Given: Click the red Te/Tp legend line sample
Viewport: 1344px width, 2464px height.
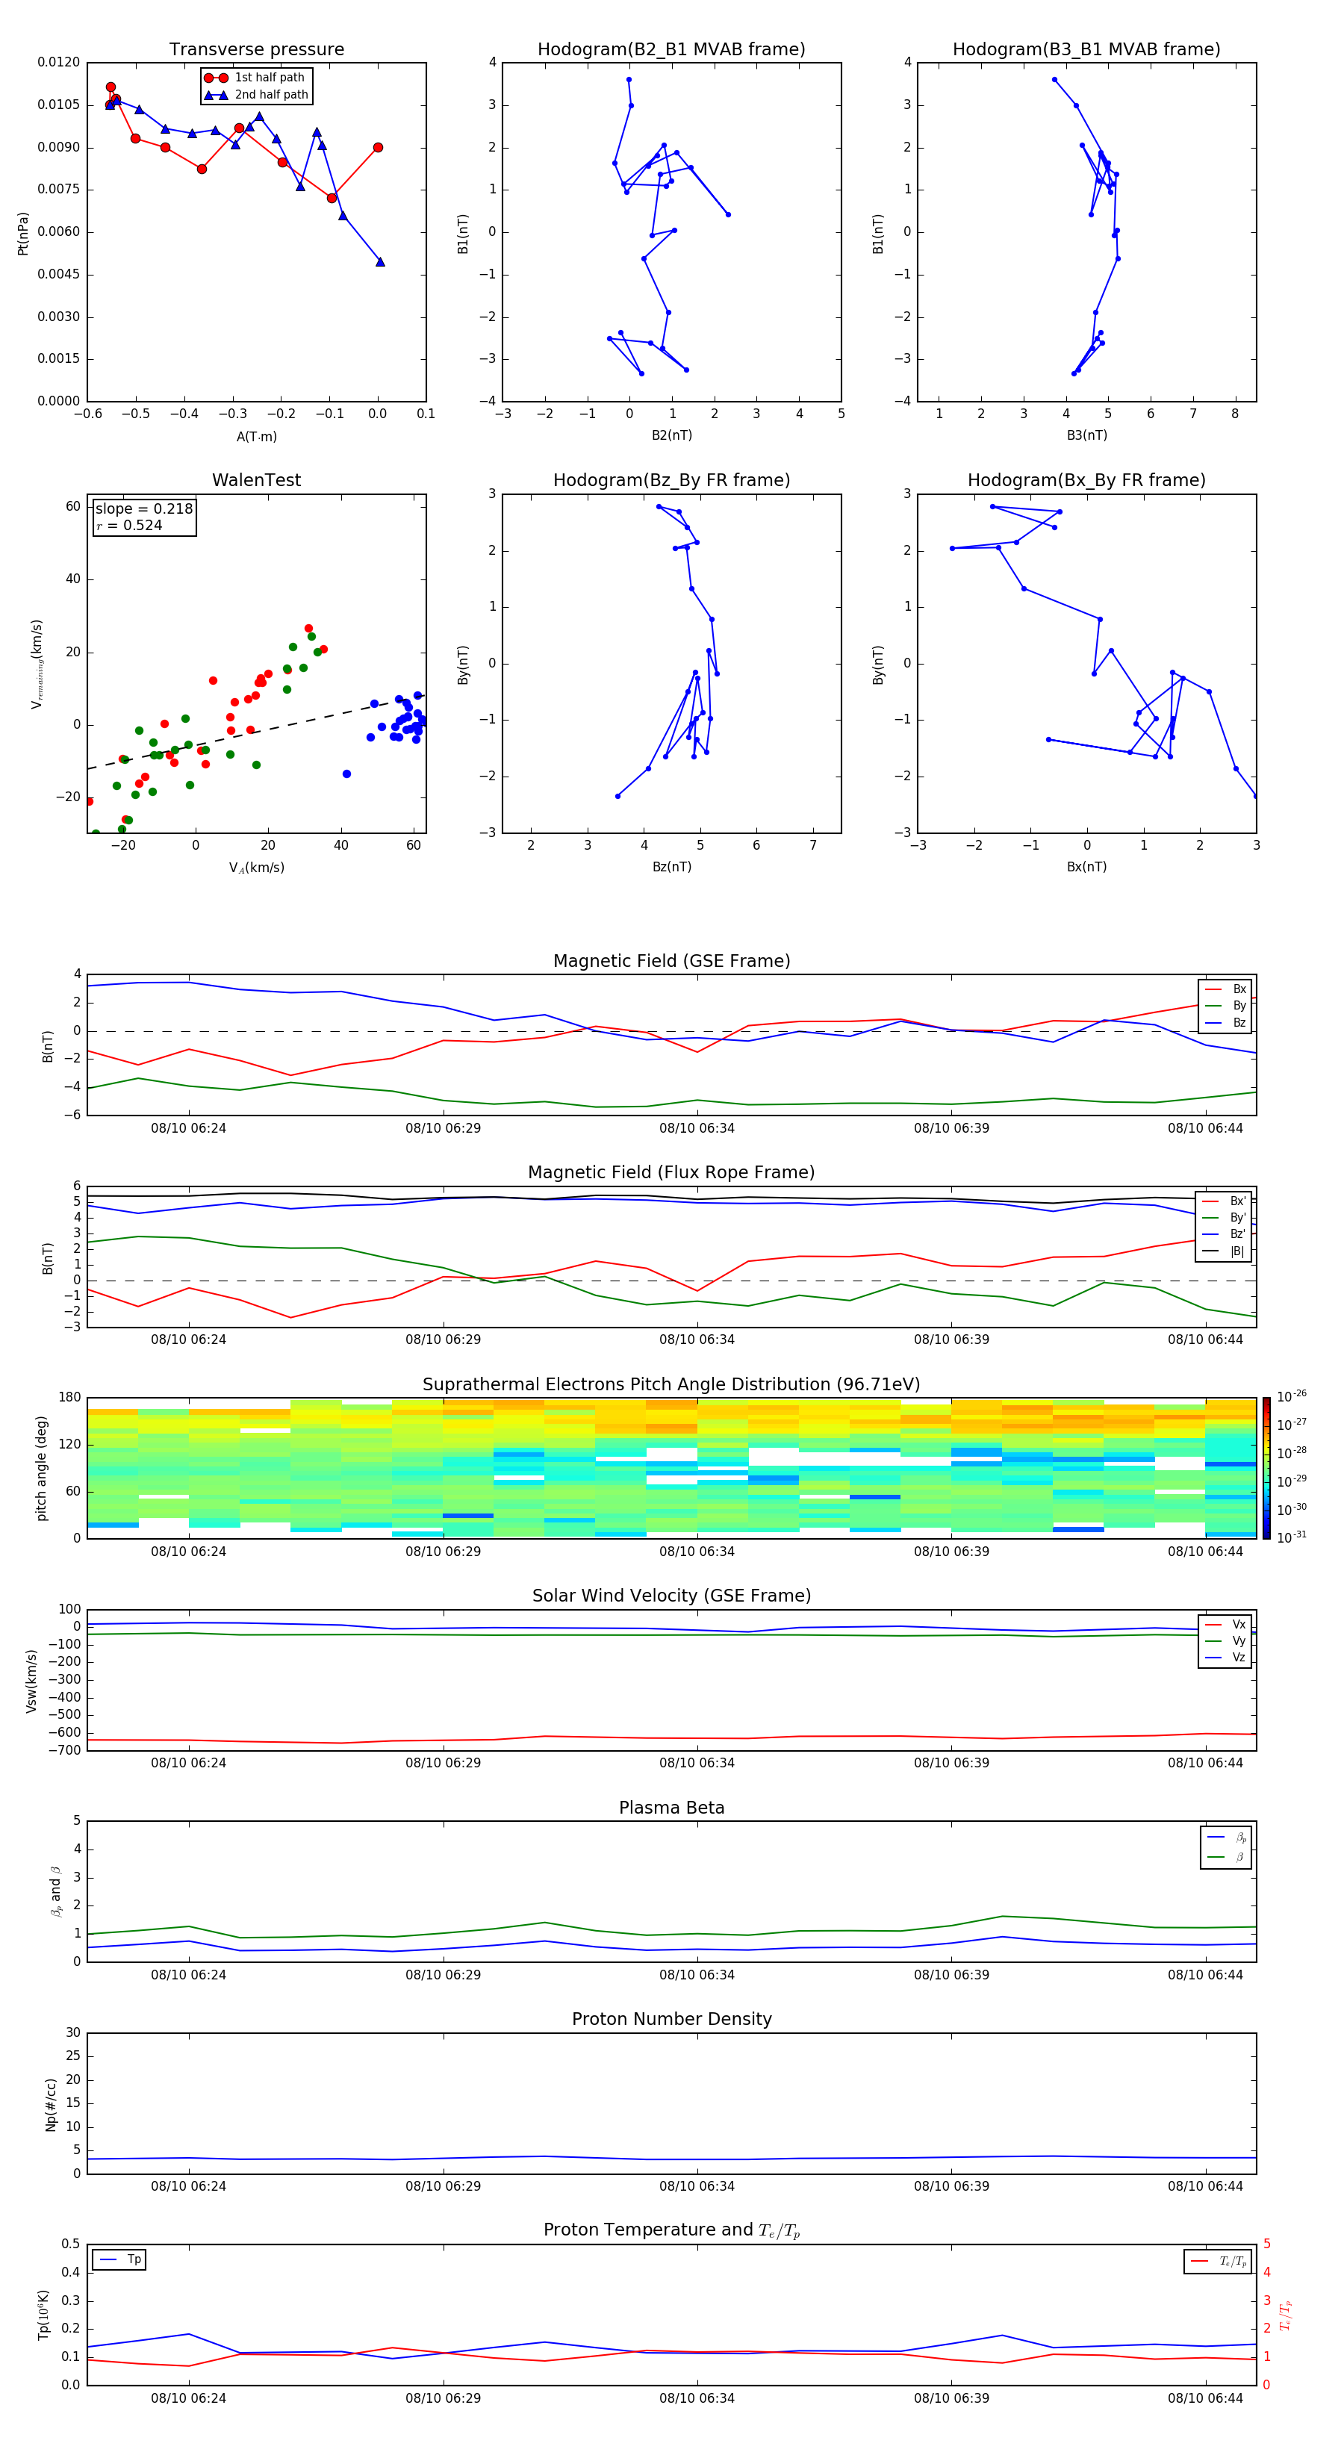Looking at the screenshot, I should (x=1200, y=2261).
